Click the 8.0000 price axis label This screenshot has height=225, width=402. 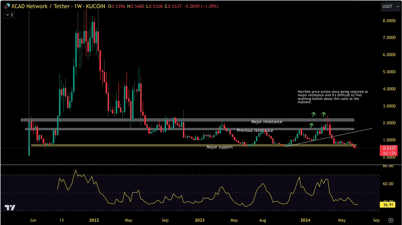[389, 21]
